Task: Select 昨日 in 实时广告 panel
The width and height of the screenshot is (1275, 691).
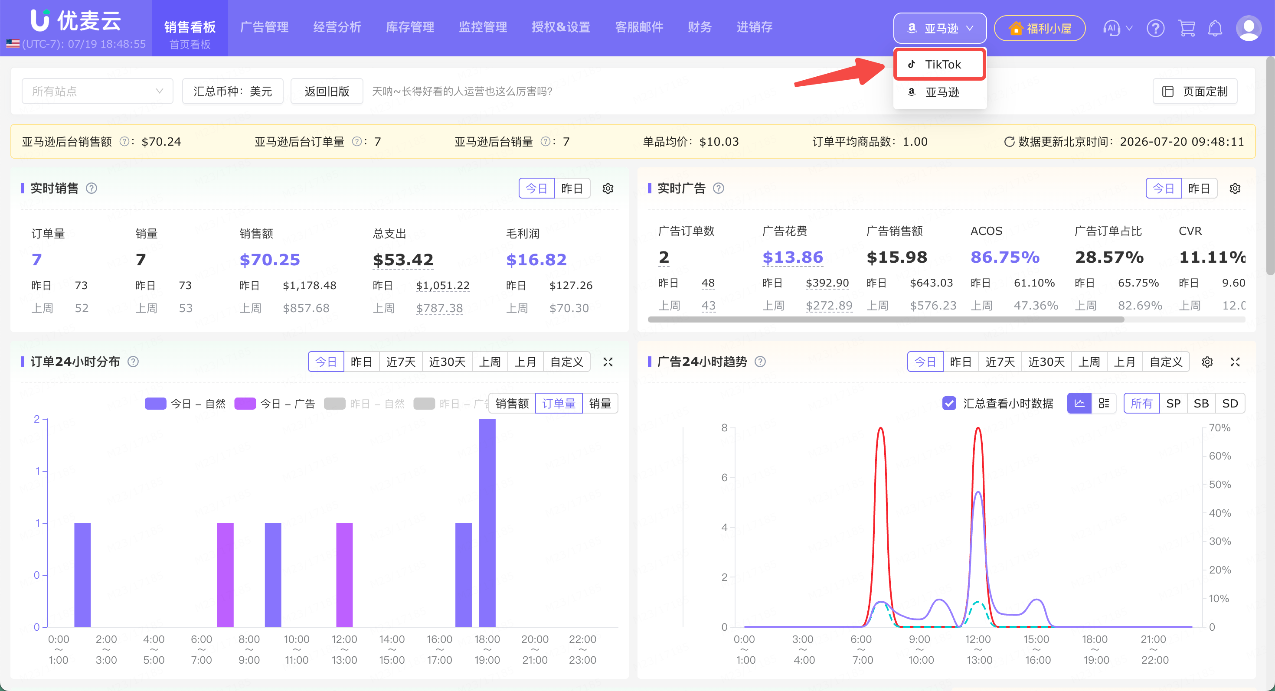Action: [x=1199, y=189]
